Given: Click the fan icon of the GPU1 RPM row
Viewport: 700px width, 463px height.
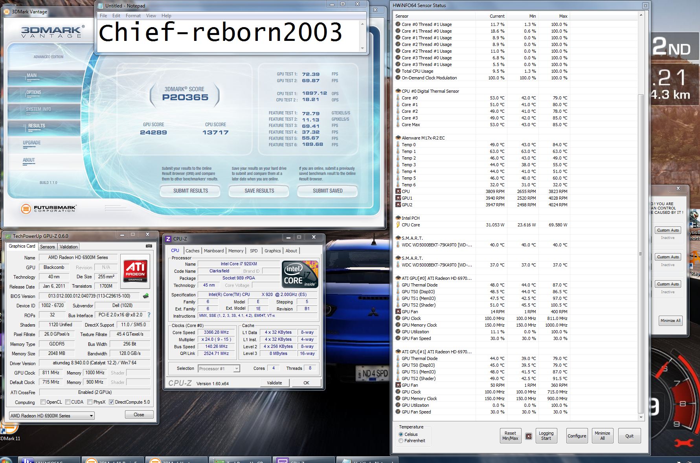Looking at the screenshot, I should (x=398, y=198).
